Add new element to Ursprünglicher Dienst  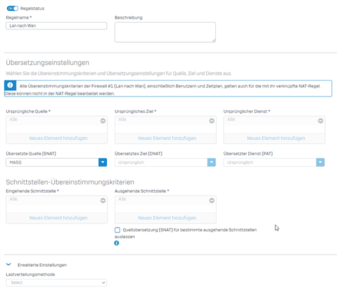276,138
